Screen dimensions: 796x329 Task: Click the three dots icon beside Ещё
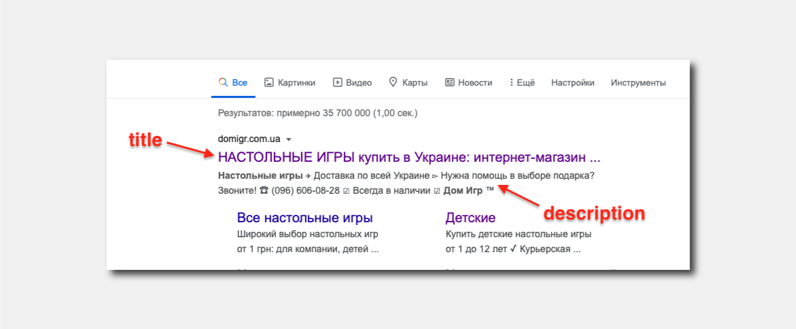click(x=512, y=82)
